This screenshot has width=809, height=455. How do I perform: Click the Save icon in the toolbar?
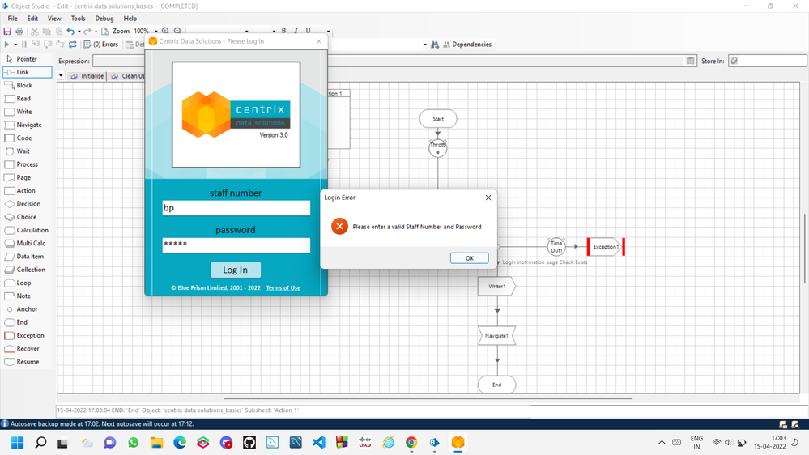click(x=7, y=31)
